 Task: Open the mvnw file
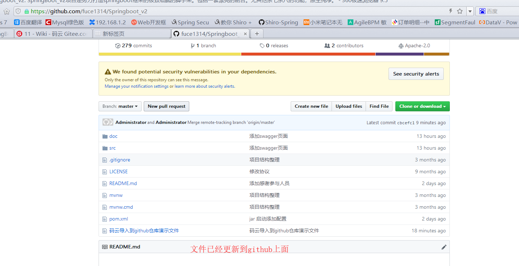pos(116,195)
